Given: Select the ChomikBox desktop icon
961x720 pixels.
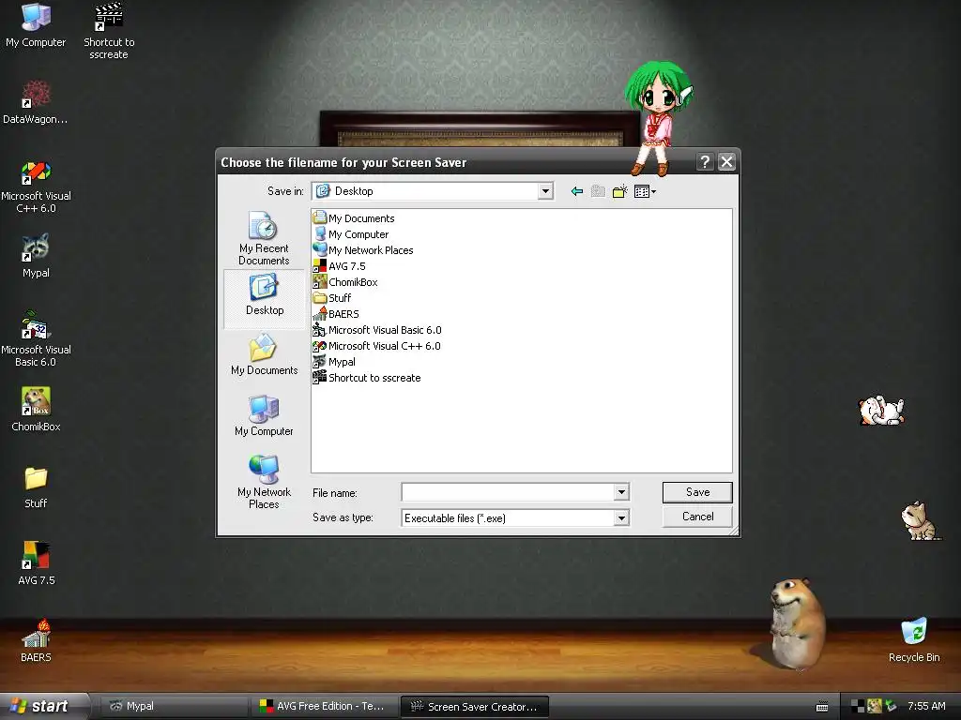Looking at the screenshot, I should pyautogui.click(x=36, y=410).
